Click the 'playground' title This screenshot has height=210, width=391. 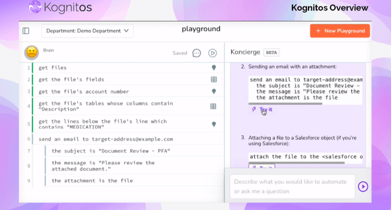click(x=201, y=29)
